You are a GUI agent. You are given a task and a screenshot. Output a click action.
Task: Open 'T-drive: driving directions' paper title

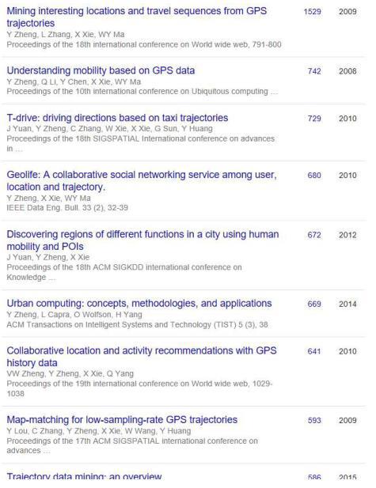(x=117, y=118)
